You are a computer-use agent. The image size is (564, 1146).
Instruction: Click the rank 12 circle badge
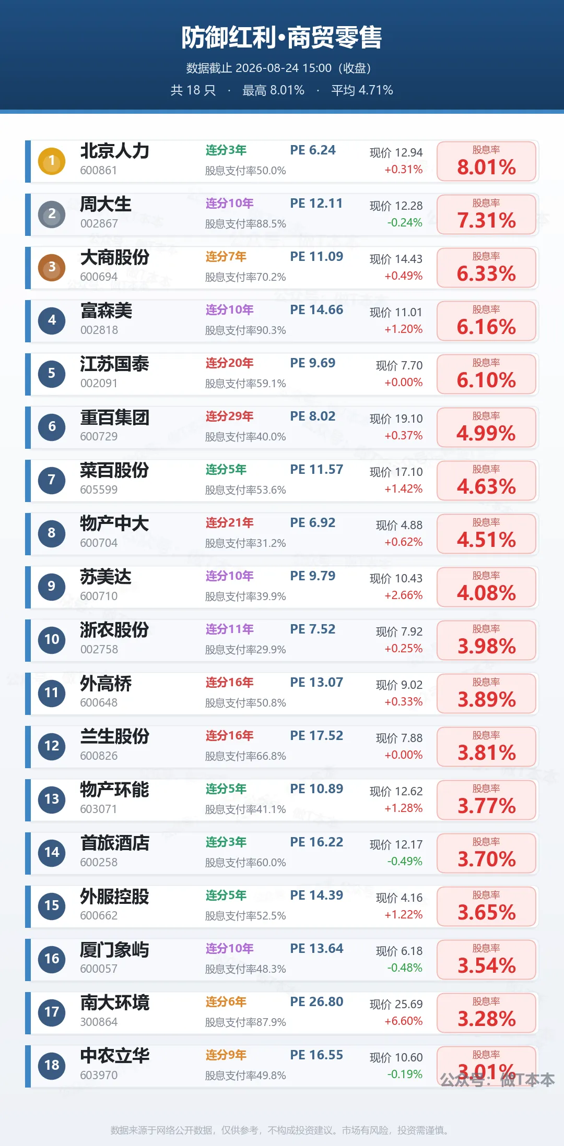(52, 746)
